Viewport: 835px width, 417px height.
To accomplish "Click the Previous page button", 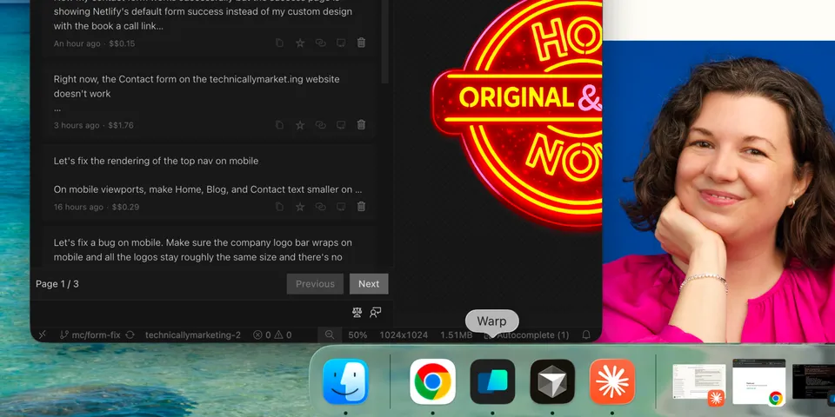I will (315, 284).
